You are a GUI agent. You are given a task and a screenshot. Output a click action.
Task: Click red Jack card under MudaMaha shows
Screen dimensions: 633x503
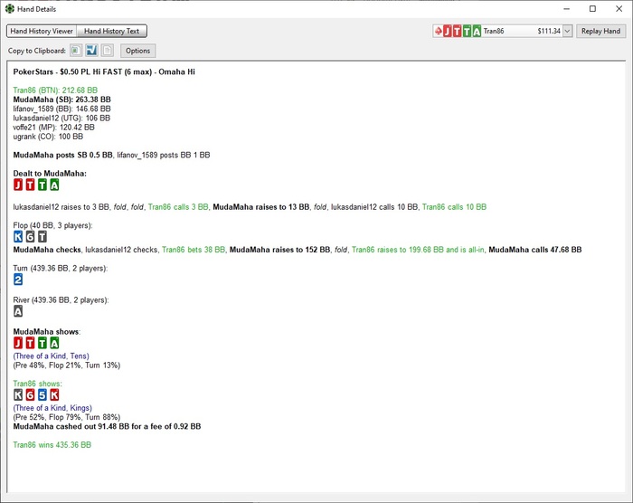pyautogui.click(x=18, y=343)
